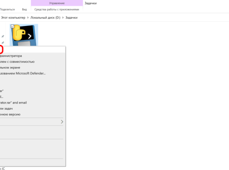Open the Поделиться ribbon tab
The width and height of the screenshot is (229, 170).
(7, 9)
